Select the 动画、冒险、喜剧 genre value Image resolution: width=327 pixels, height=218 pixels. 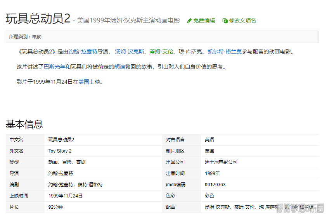pos(67,162)
